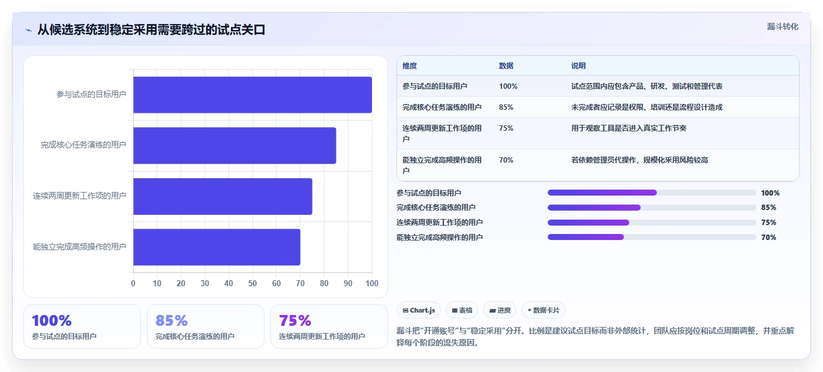Viewport: 823px width, 372px height.
Task: Click the 85% progress bar
Action: point(651,208)
